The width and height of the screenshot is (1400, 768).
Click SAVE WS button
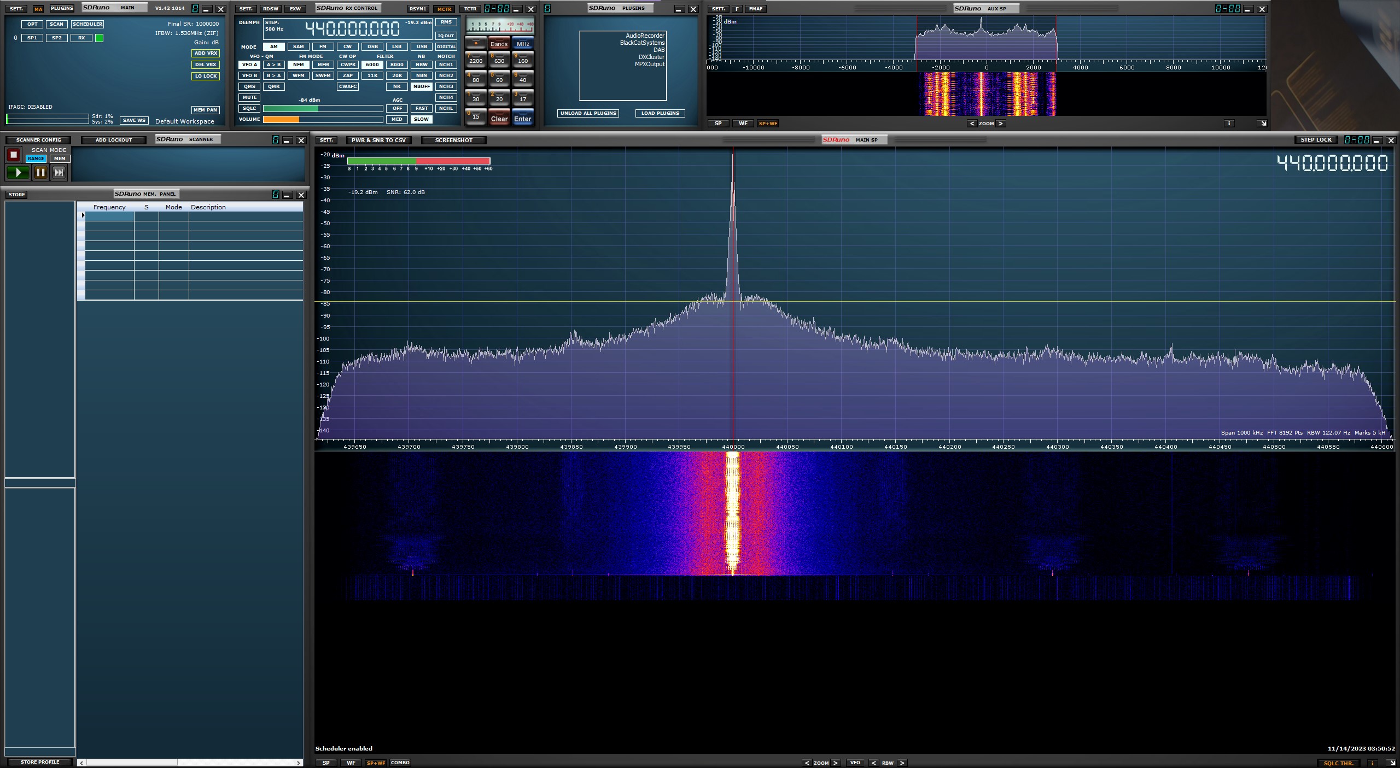134,120
